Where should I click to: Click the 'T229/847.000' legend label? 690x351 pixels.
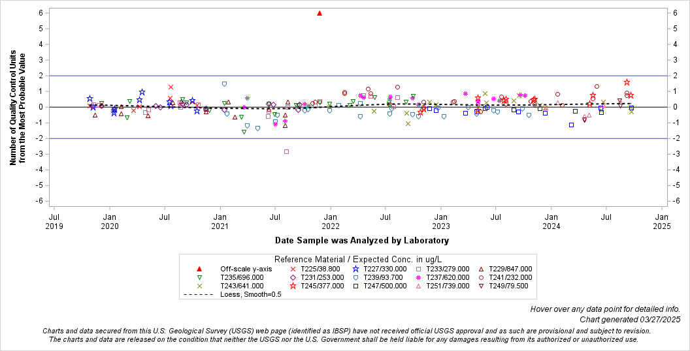[x=511, y=269]
